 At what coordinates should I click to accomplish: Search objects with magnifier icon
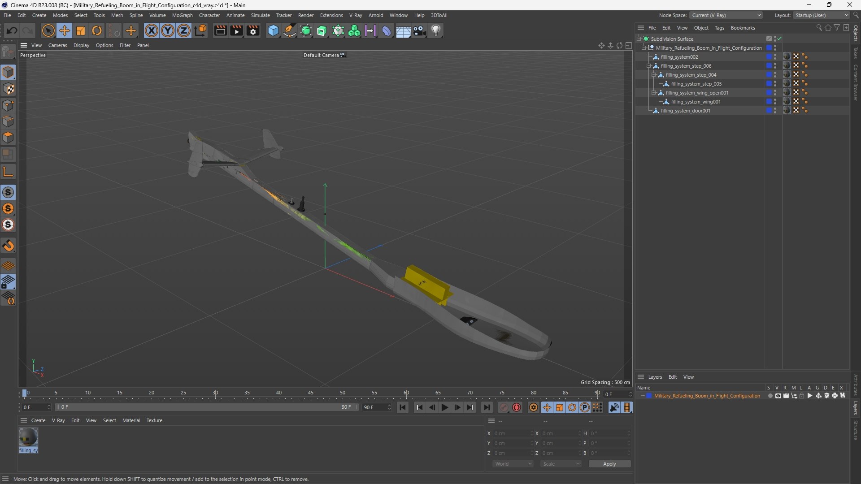(819, 28)
